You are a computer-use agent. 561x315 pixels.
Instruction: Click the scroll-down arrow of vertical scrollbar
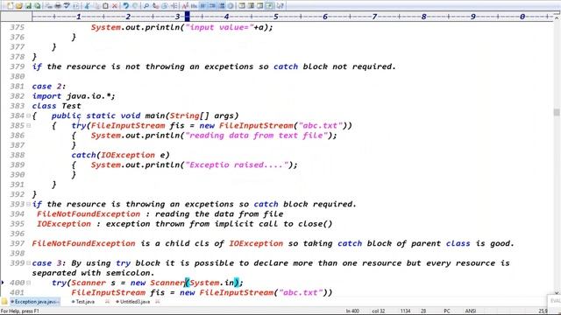point(557,292)
